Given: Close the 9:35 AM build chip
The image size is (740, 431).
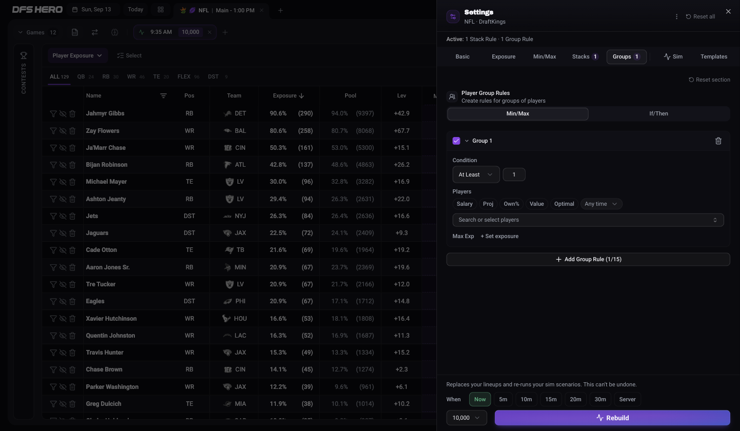Looking at the screenshot, I should 209,32.
